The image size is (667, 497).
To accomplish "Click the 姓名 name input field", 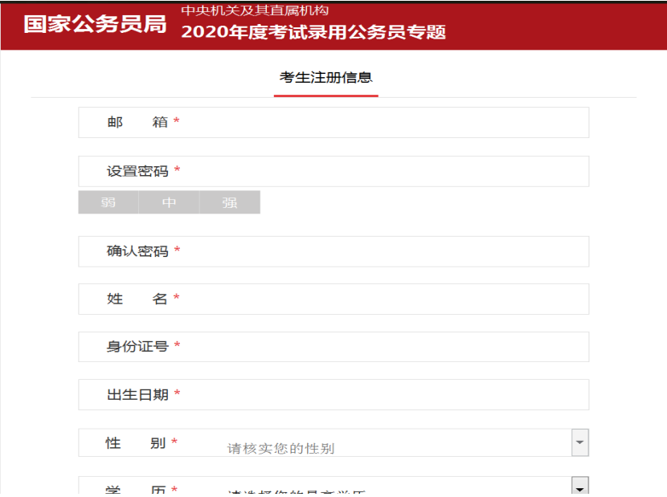I will (333, 299).
